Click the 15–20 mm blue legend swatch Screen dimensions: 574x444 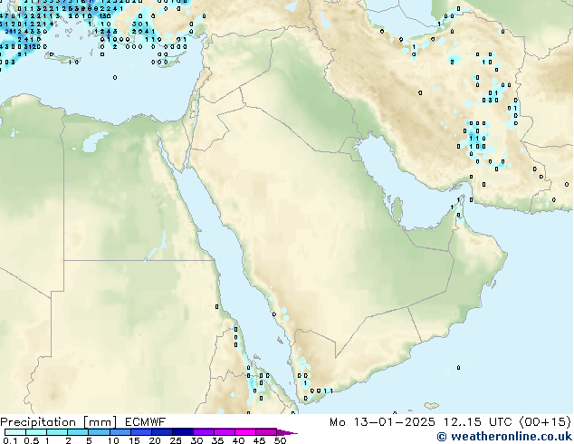click(x=140, y=432)
